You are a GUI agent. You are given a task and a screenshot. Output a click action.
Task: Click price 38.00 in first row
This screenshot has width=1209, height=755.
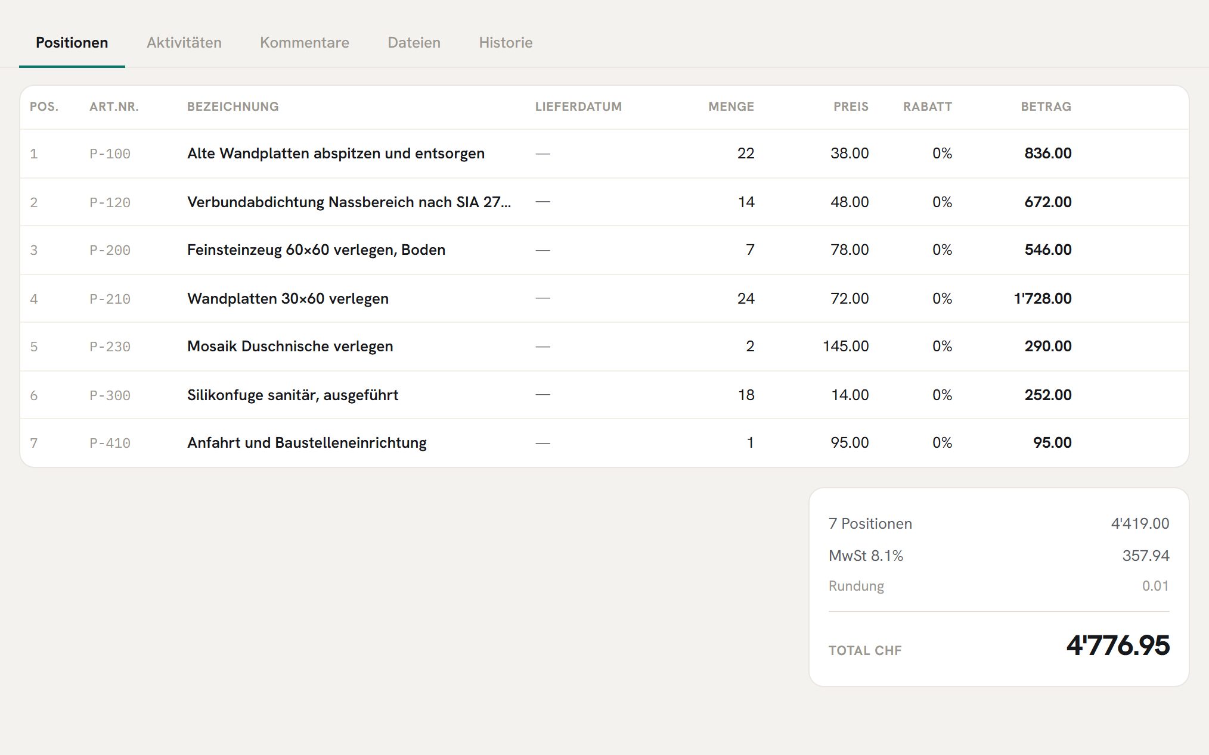[850, 154]
